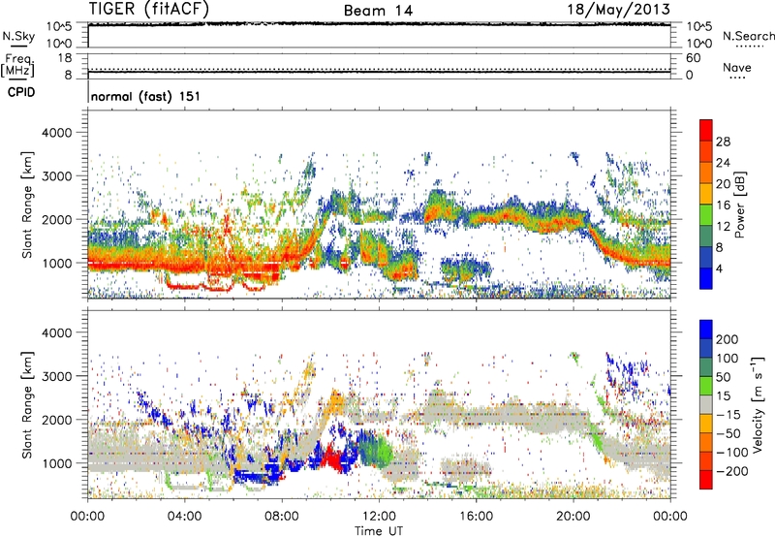This screenshot has height=537, width=775.
Task: Click the CPID row label
Action: 21,92
